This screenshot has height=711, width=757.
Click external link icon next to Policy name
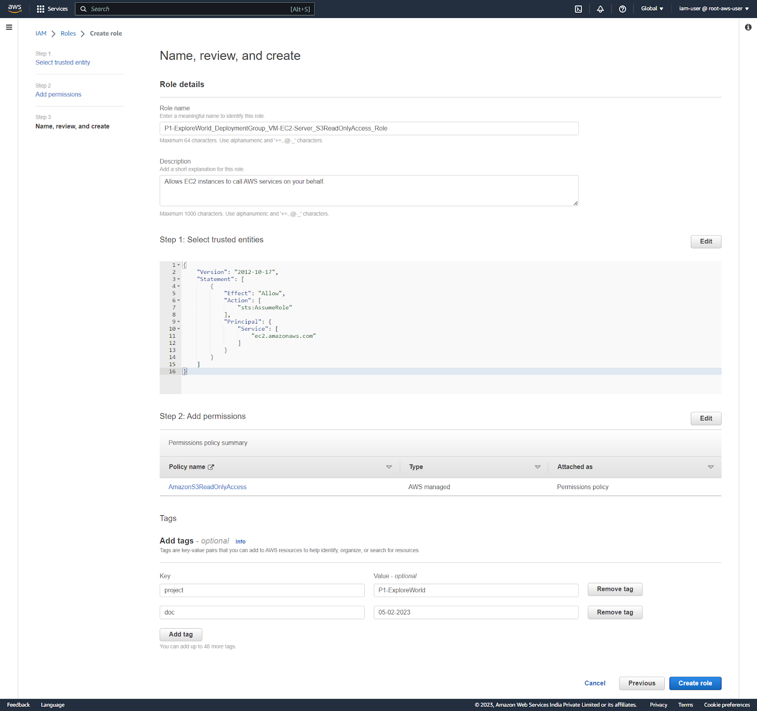coord(211,467)
